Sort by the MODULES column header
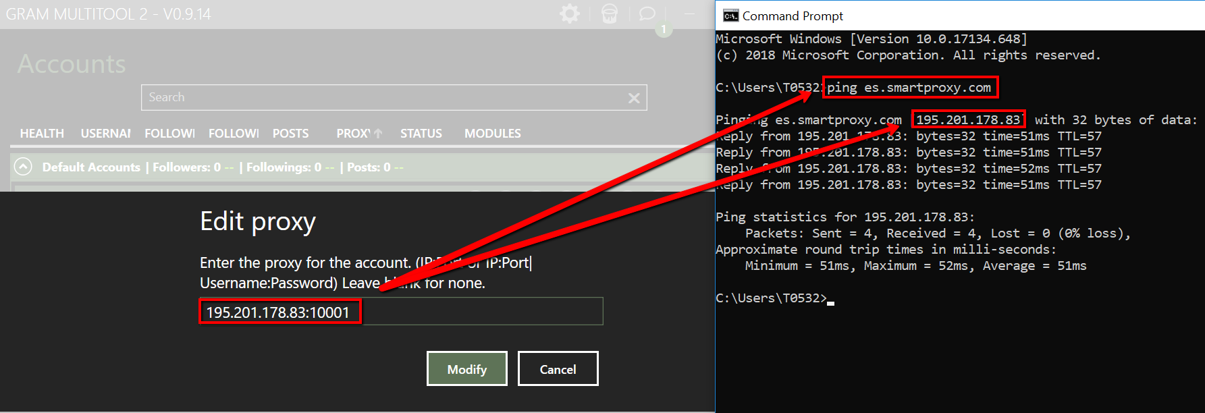 (x=492, y=134)
